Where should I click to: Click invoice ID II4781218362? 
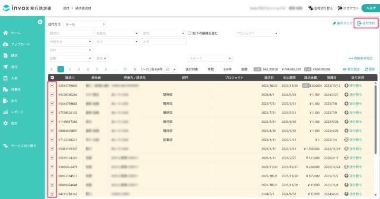pos(67,194)
